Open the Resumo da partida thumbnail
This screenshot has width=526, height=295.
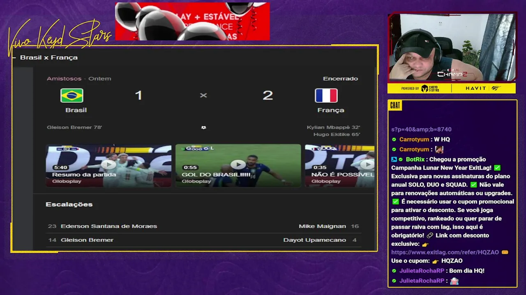tap(108, 166)
